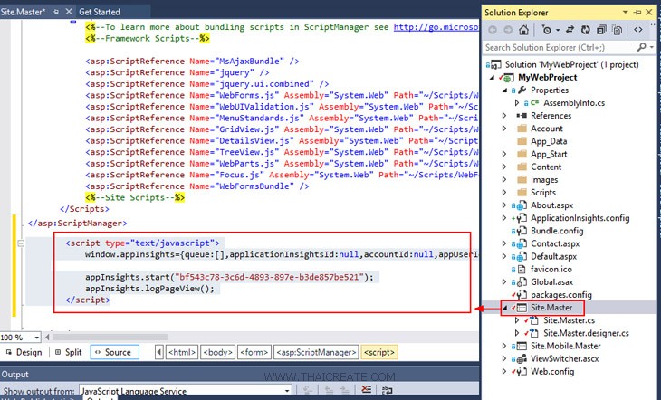Image resolution: width=661 pixels, height=400 pixels.
Task: Expand the App_Start folder
Action: tap(504, 154)
